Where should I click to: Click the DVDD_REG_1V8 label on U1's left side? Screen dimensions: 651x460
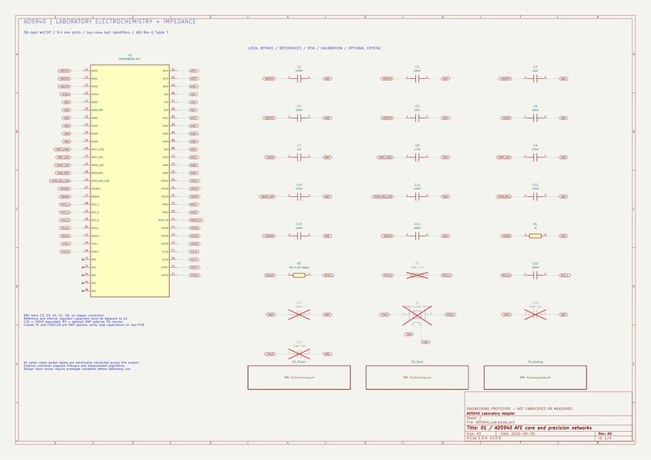pyautogui.click(x=60, y=181)
